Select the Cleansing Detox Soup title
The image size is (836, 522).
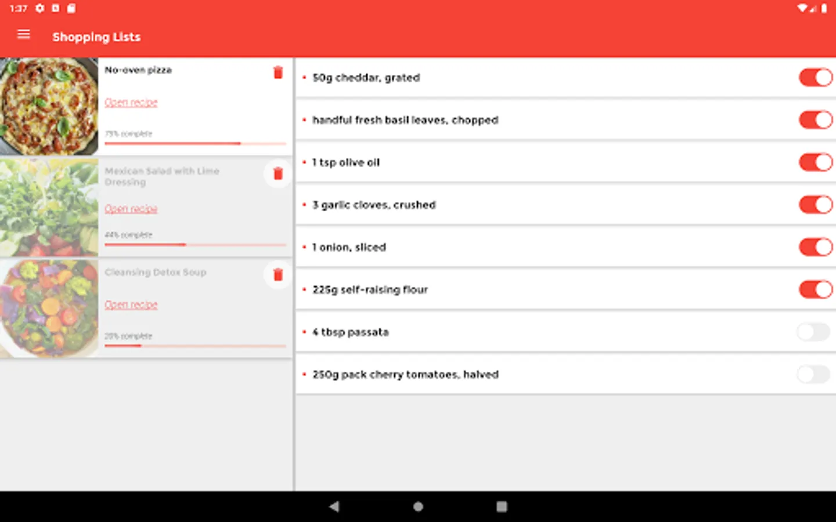tap(156, 272)
